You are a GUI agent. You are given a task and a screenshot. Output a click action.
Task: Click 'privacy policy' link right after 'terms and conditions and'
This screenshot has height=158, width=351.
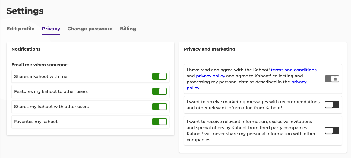[210, 76]
